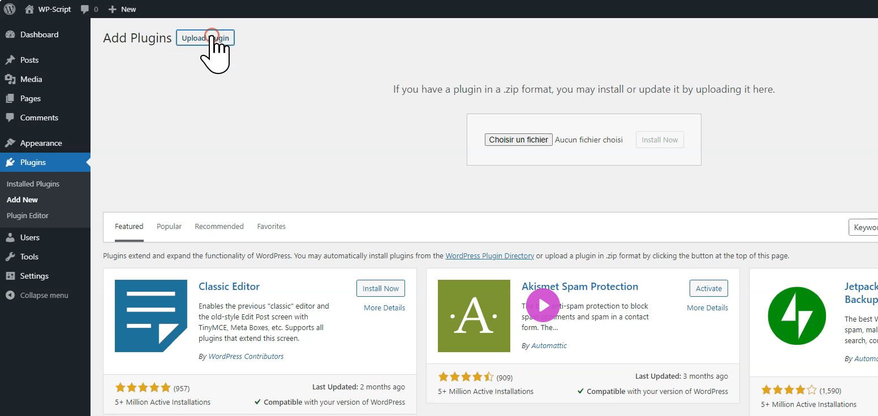Viewport: 878px width, 416px height.
Task: Open the Media library menu
Action: (31, 79)
